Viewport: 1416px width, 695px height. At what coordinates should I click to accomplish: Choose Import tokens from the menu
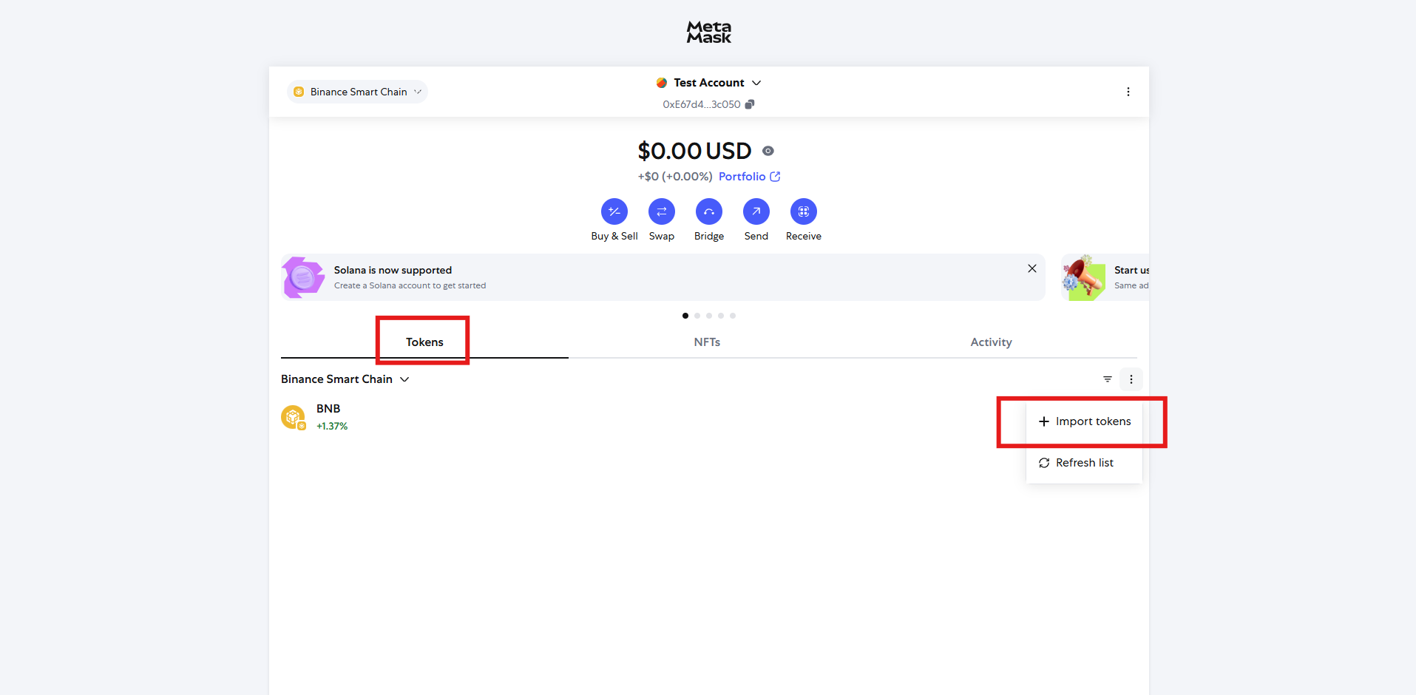(1085, 421)
